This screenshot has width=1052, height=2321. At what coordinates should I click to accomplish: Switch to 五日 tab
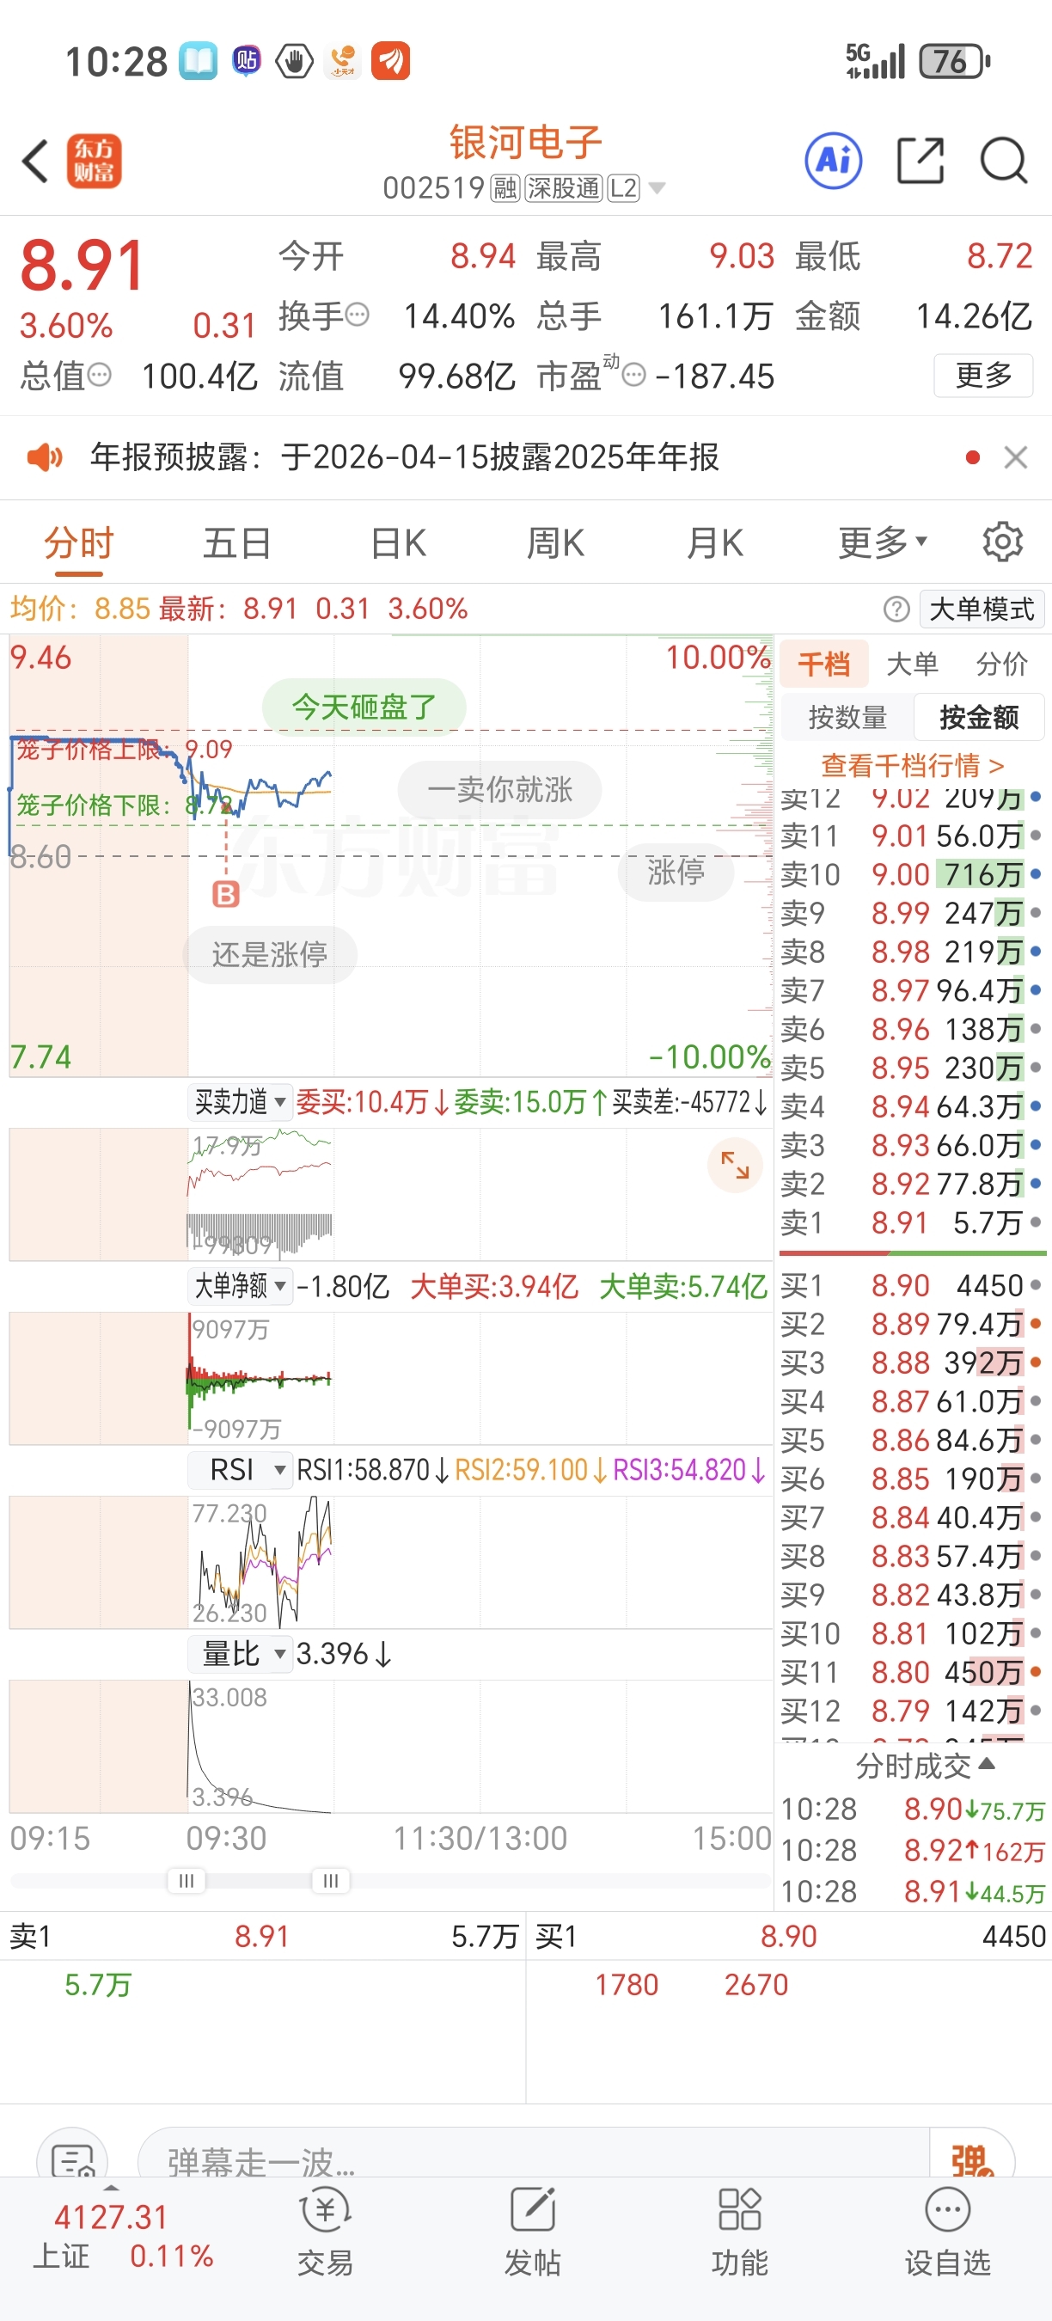(237, 542)
